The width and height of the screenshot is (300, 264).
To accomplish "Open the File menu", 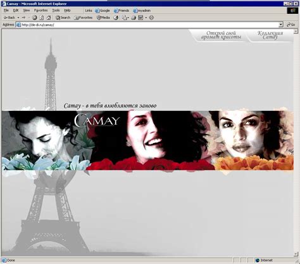I will click(6, 10).
